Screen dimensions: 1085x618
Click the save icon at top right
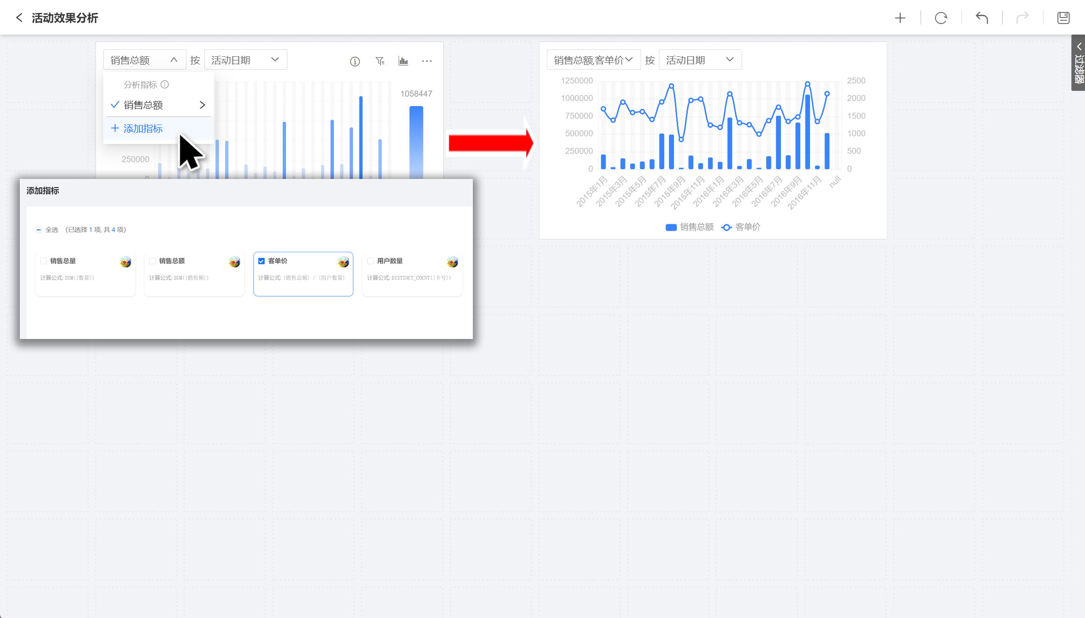coord(1063,18)
